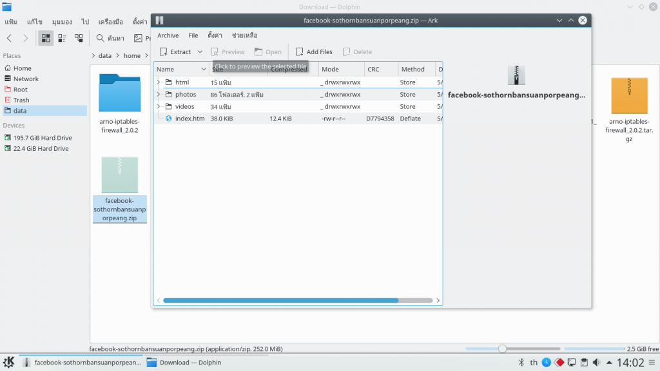Screen dimensions: 660x371
Task: Click the Extract toolbar button in Ark
Action: point(175,52)
